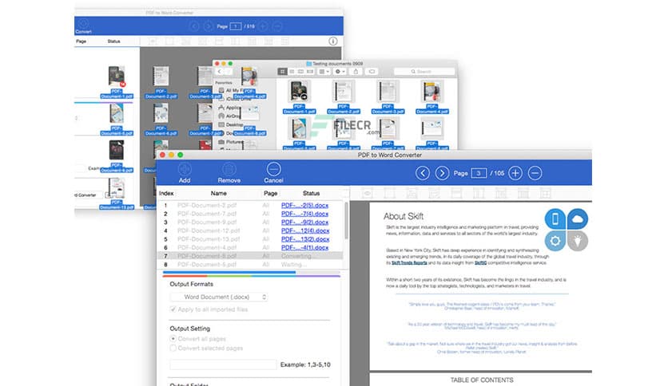Open the Finder arrange-by dropdown

pyautogui.click(x=324, y=72)
